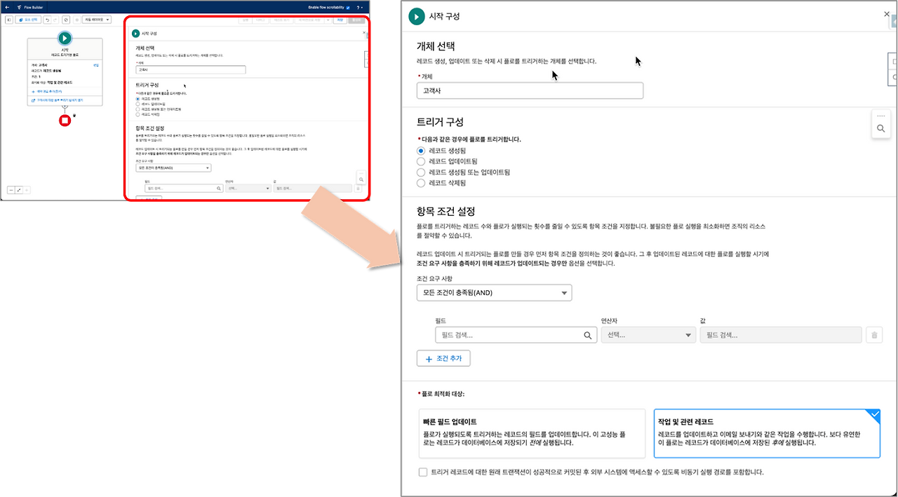898x497 pixels.
Task: Click the add-element circle below Start node
Action: pos(65,107)
